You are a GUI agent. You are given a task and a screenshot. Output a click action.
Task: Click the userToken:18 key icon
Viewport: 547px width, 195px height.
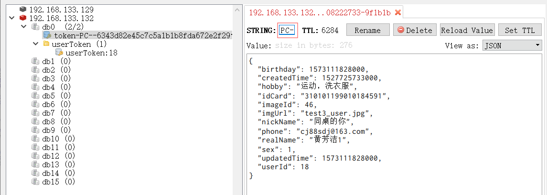pyautogui.click(x=59, y=52)
